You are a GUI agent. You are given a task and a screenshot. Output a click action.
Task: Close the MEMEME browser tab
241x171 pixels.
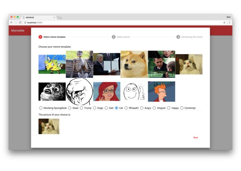tap(54, 18)
